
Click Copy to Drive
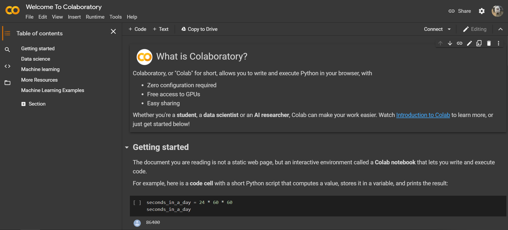pos(199,29)
